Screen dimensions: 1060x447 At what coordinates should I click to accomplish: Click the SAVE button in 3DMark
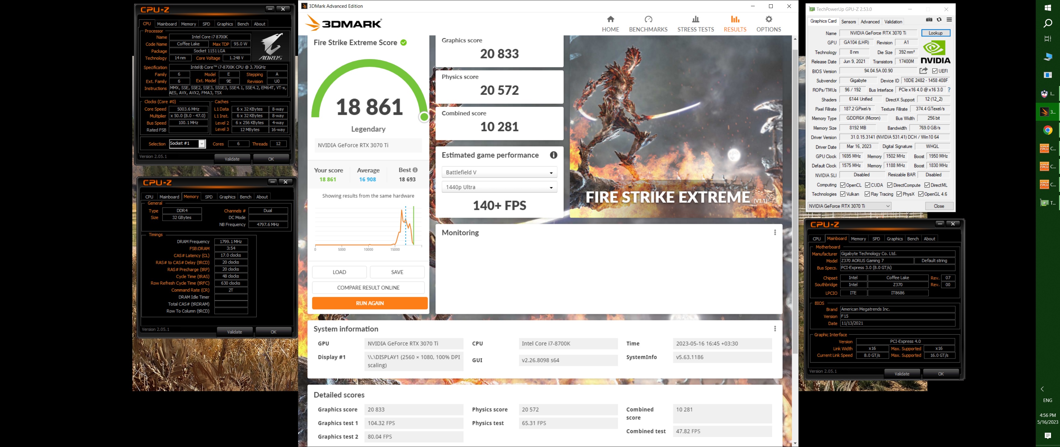(x=397, y=272)
